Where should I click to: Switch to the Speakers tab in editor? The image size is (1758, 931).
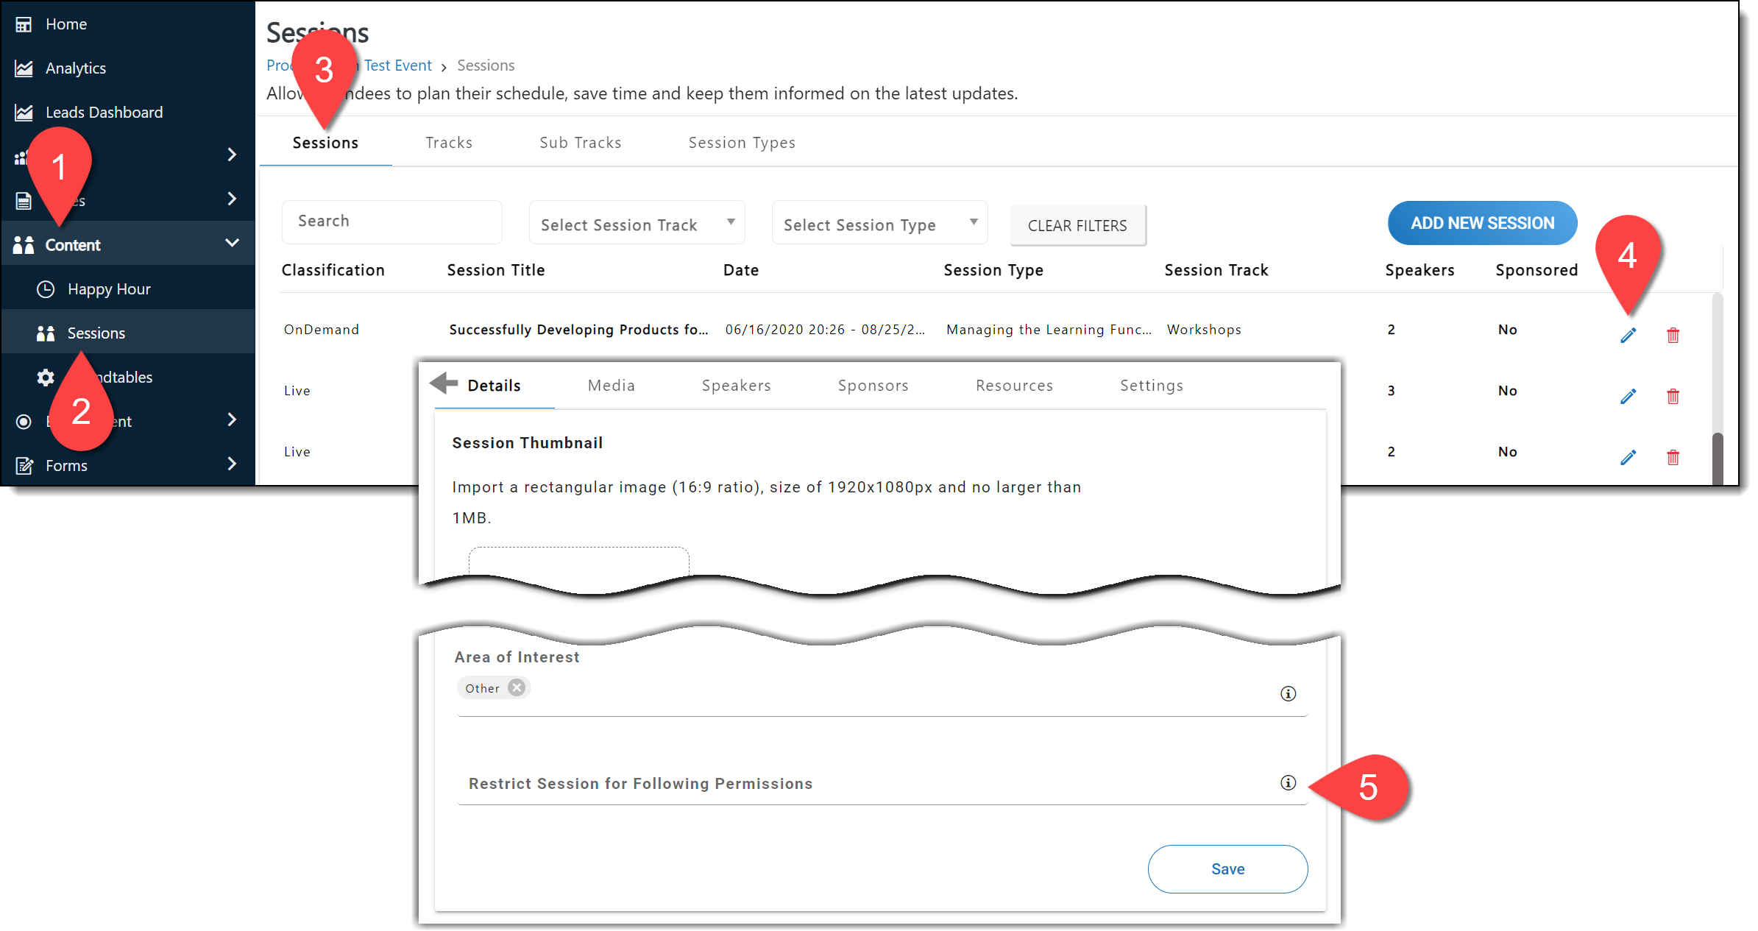click(x=736, y=385)
